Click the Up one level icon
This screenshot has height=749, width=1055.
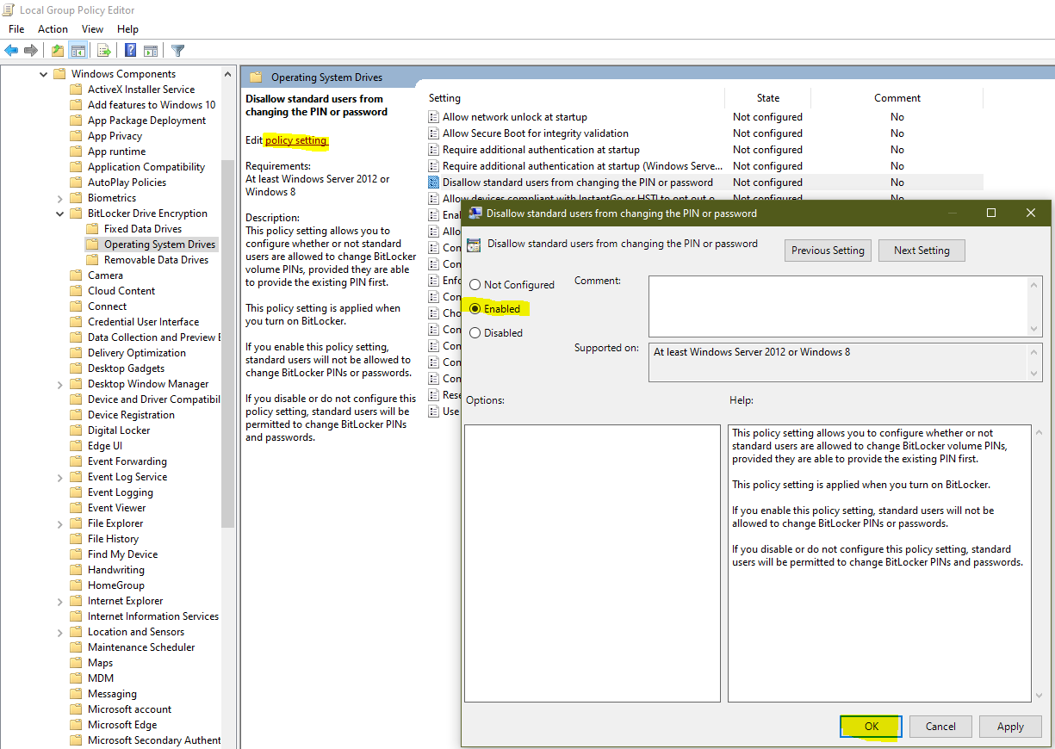pos(56,50)
